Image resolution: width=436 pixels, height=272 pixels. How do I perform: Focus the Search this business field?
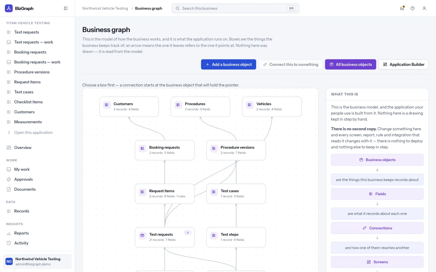236,8
